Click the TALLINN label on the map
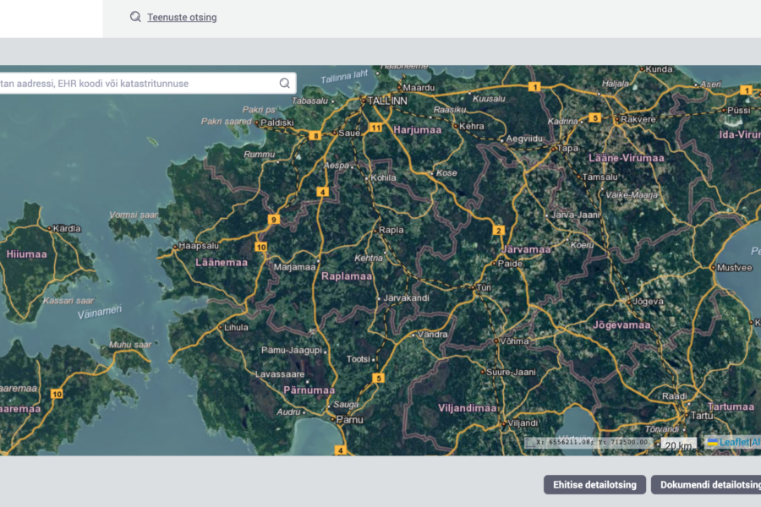 click(387, 101)
